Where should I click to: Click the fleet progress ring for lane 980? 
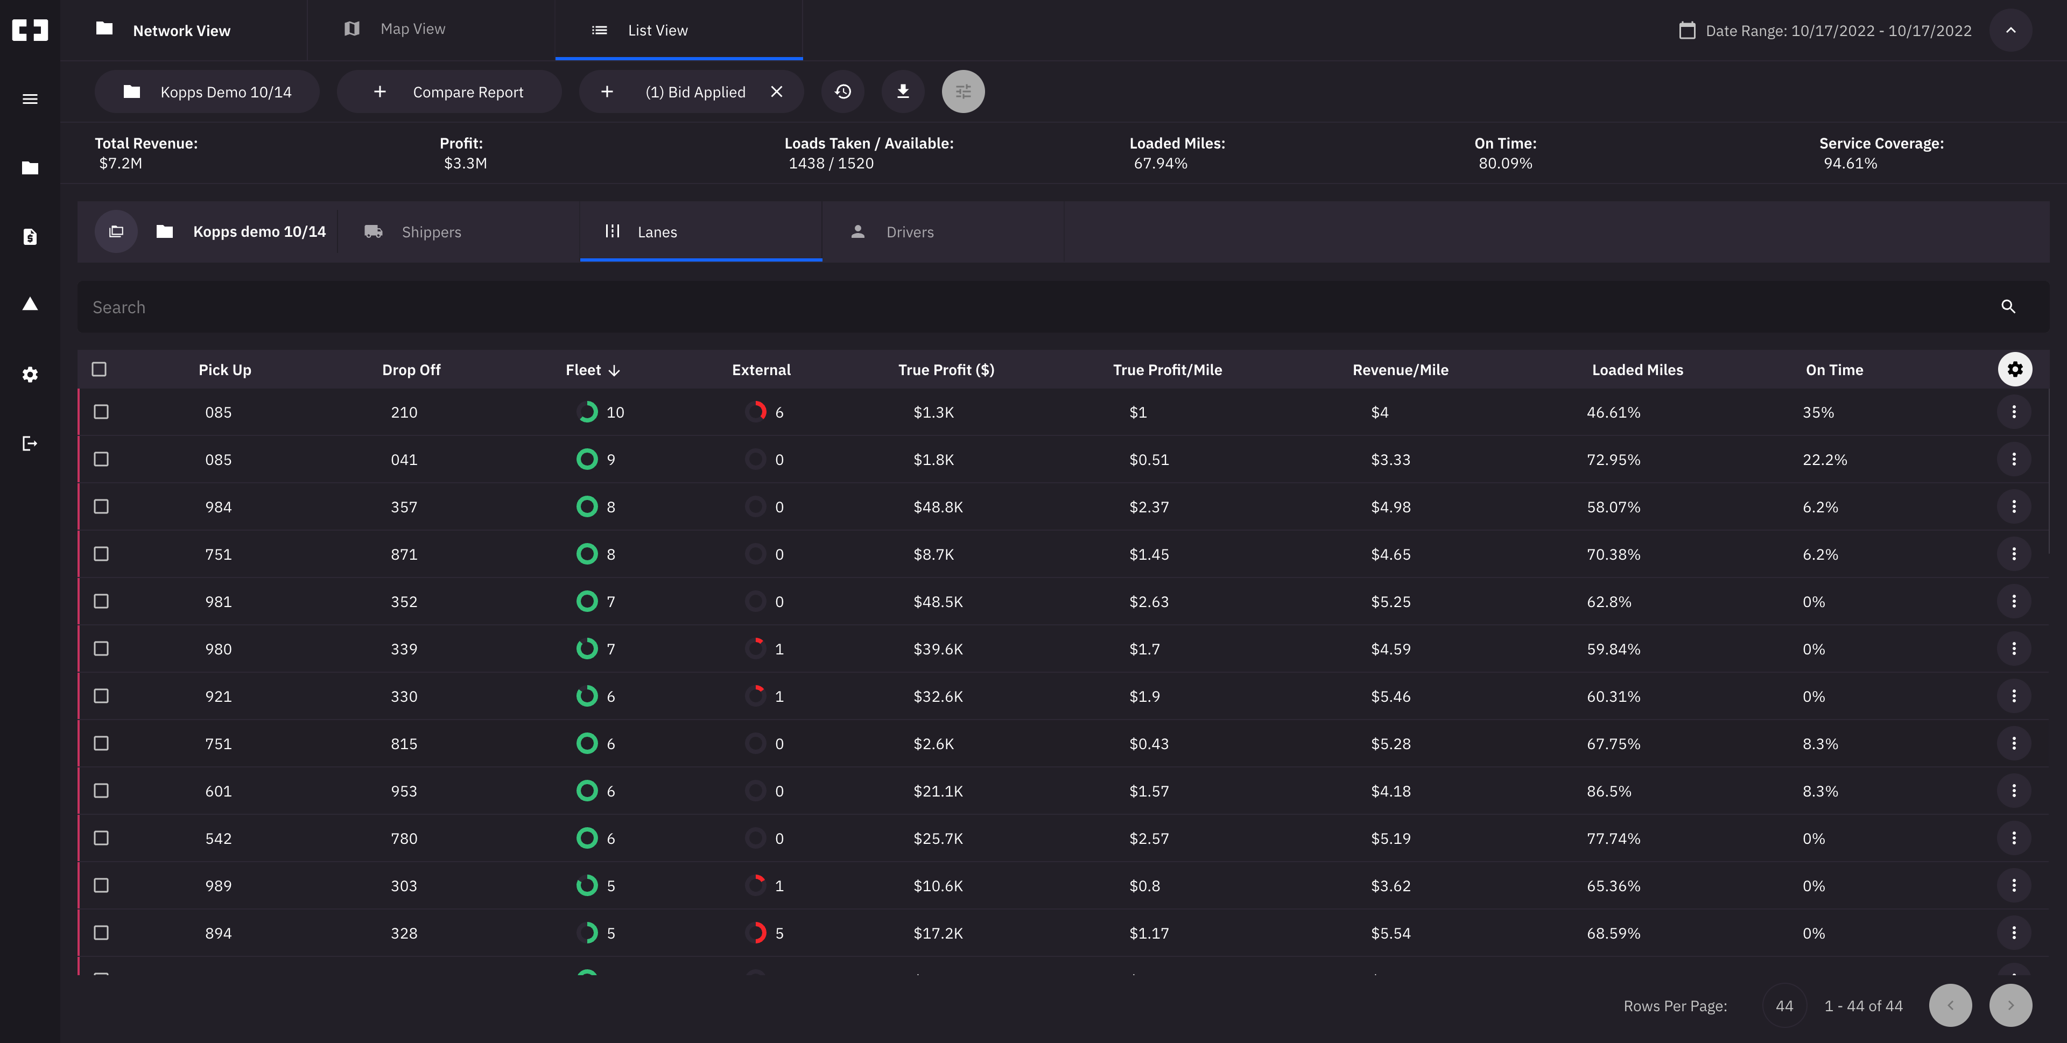pos(587,649)
